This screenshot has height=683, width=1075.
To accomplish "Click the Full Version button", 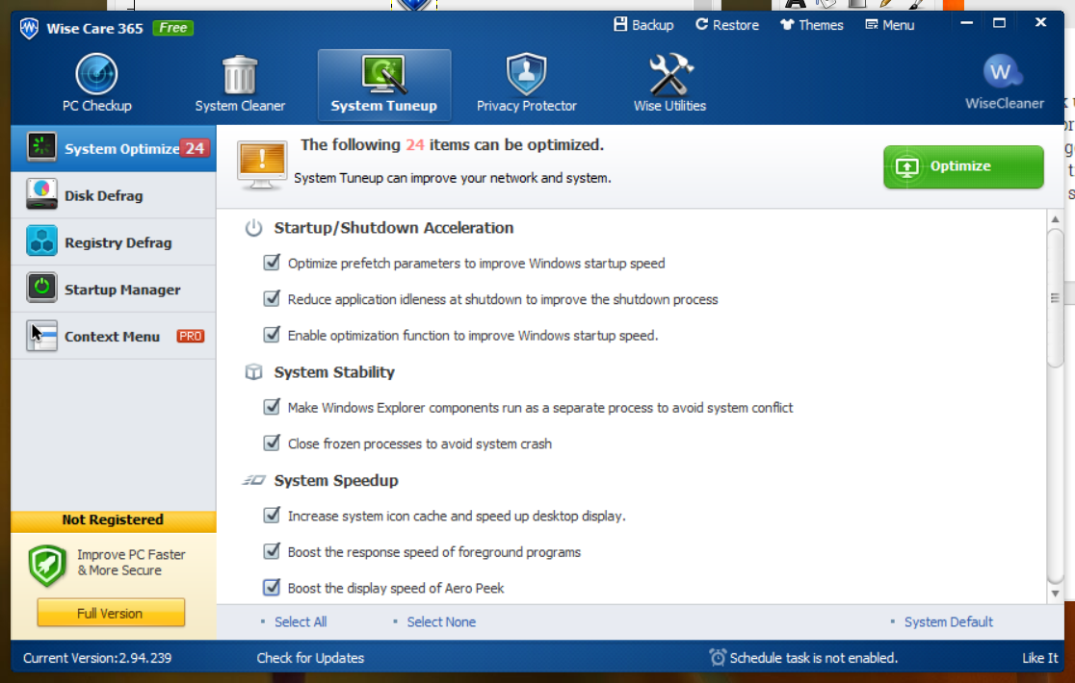I will (x=111, y=613).
